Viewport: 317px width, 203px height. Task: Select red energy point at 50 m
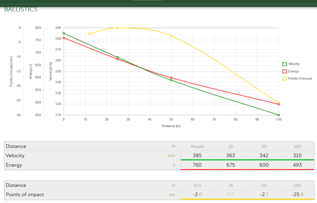coord(171,78)
